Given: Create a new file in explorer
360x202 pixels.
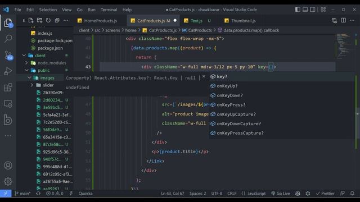Looking at the screenshot, I should [31, 21].
